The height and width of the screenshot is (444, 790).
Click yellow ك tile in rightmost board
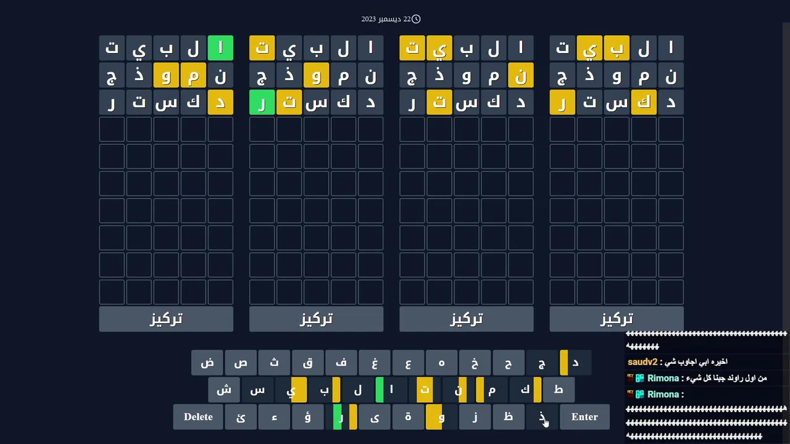(x=644, y=102)
